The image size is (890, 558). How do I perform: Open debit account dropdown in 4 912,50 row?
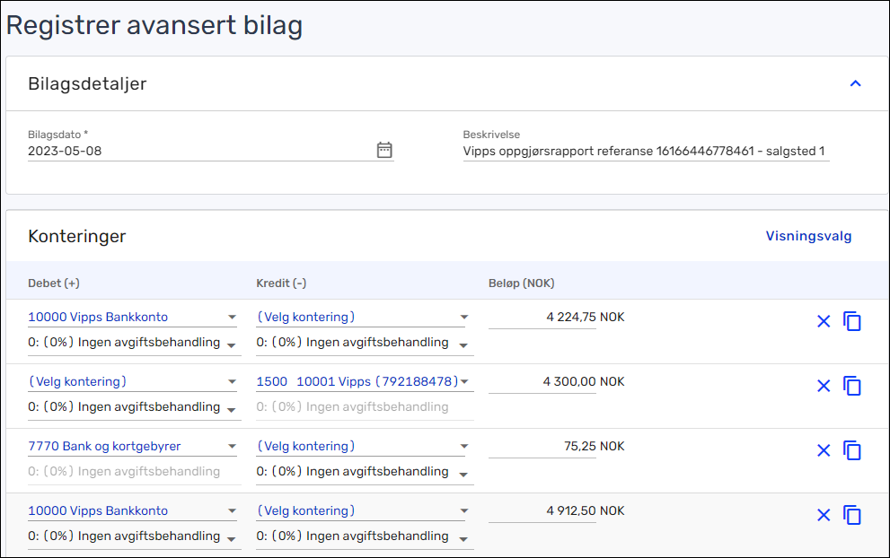click(x=132, y=511)
